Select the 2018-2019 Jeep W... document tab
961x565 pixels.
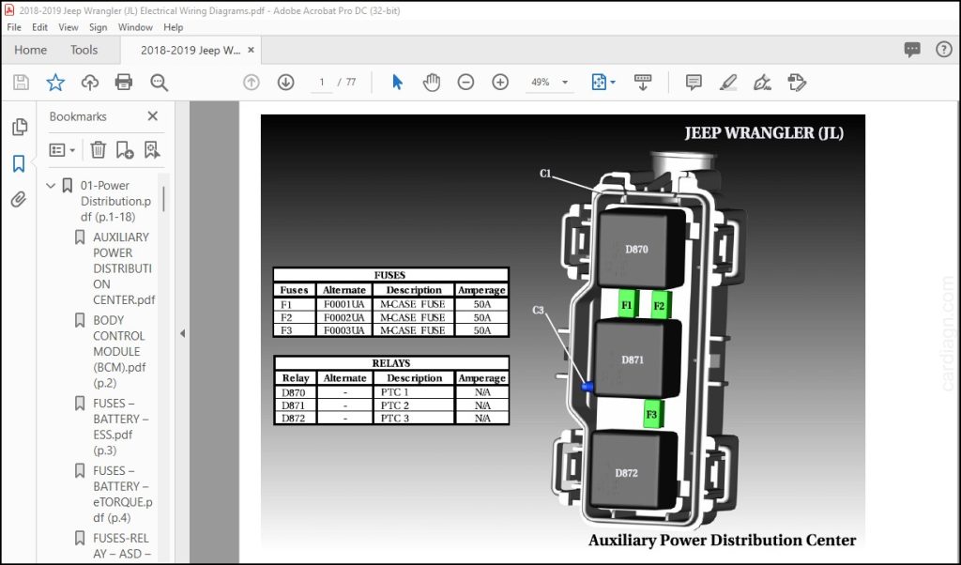(190, 51)
